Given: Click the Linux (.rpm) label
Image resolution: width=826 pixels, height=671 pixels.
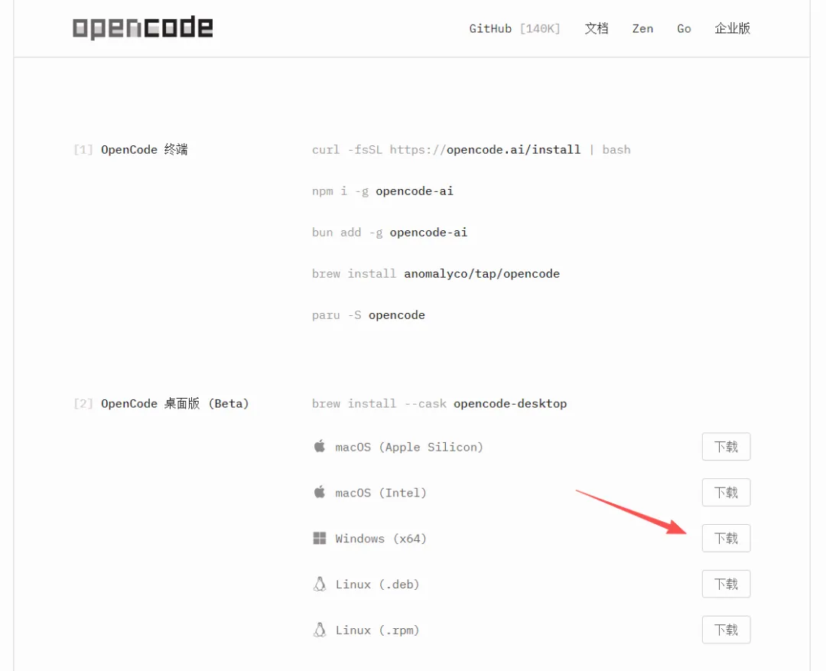Looking at the screenshot, I should (377, 630).
